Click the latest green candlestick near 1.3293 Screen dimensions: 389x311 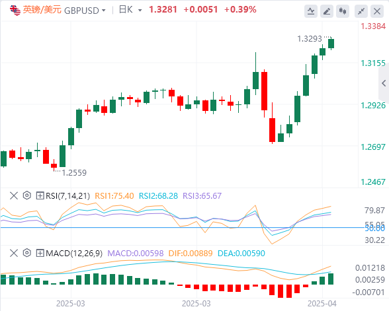click(x=331, y=44)
